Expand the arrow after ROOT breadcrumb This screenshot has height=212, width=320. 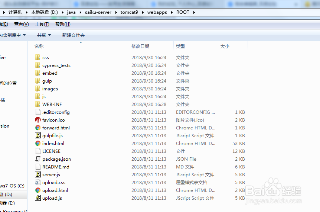[x=194, y=12]
